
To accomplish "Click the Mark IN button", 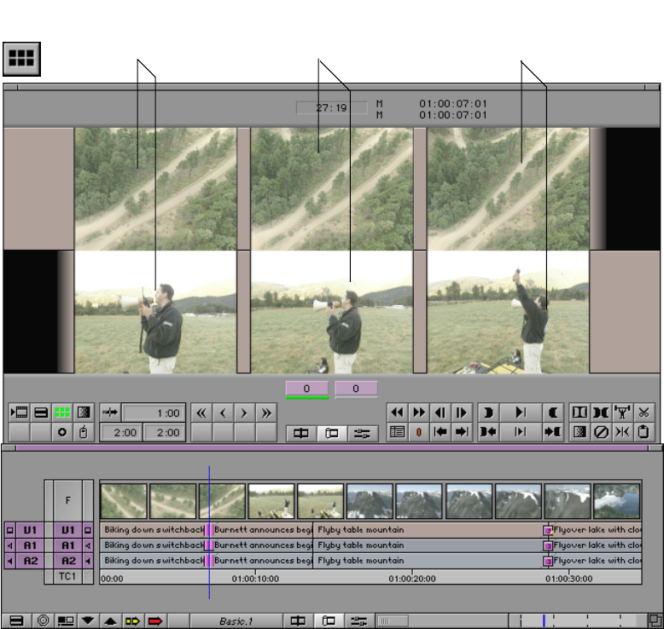I will point(488,413).
